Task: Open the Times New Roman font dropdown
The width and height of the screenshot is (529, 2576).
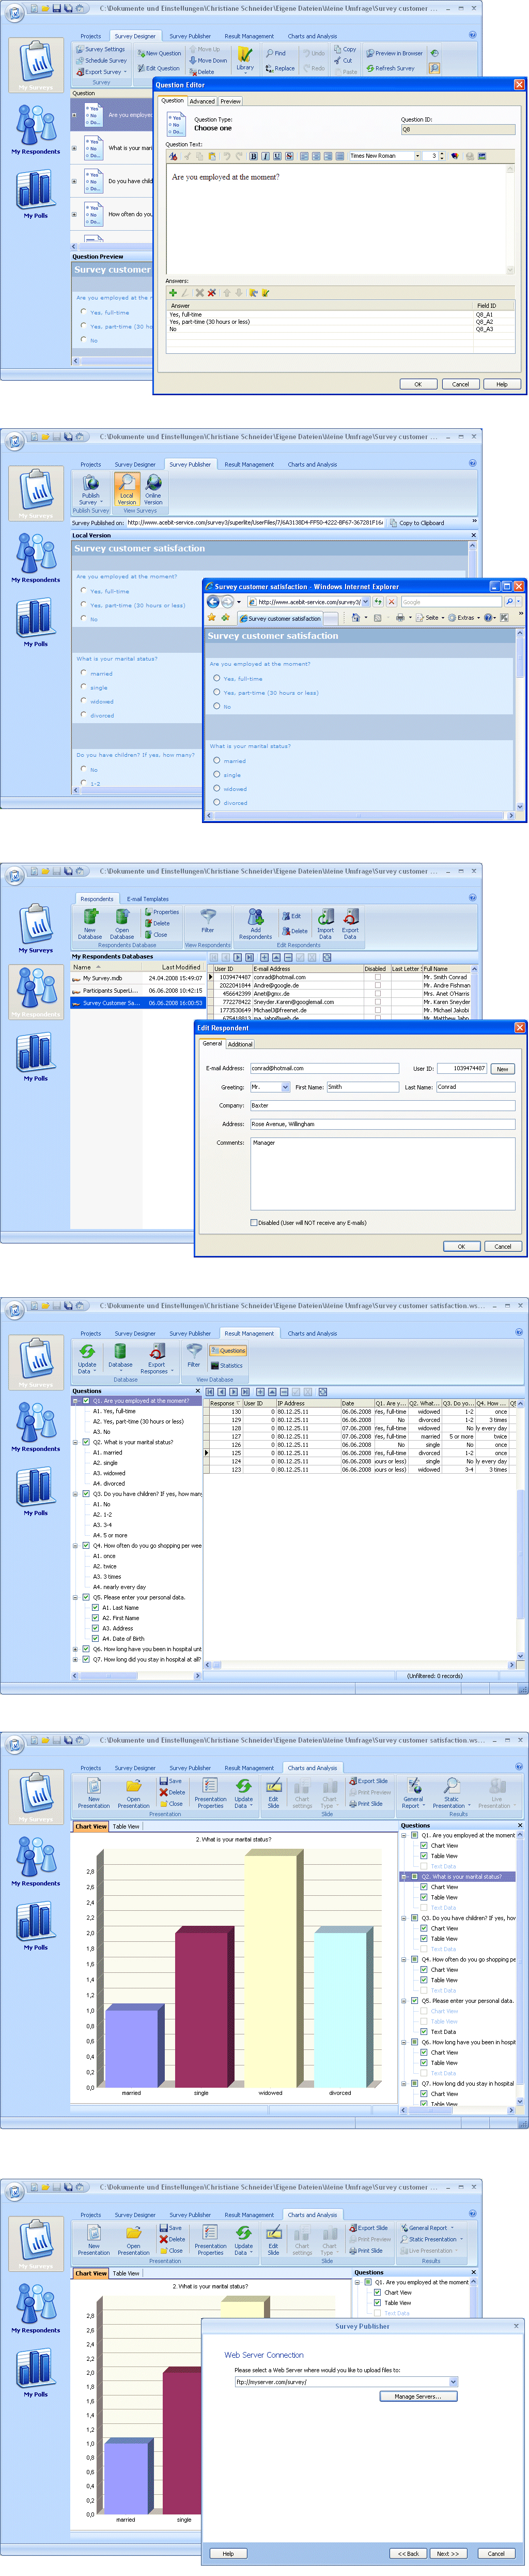Action: pos(417,156)
